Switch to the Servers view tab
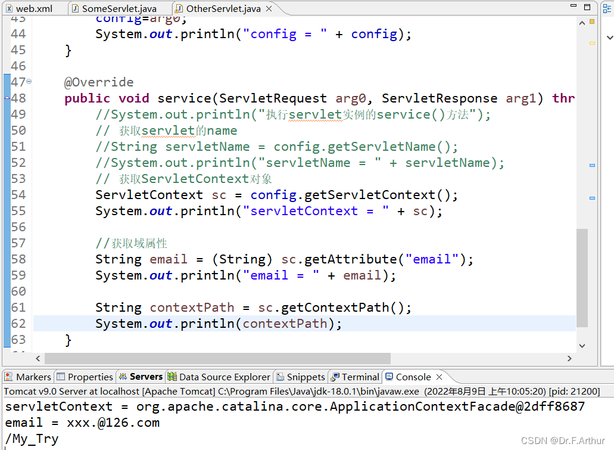The image size is (614, 450). coord(141,377)
